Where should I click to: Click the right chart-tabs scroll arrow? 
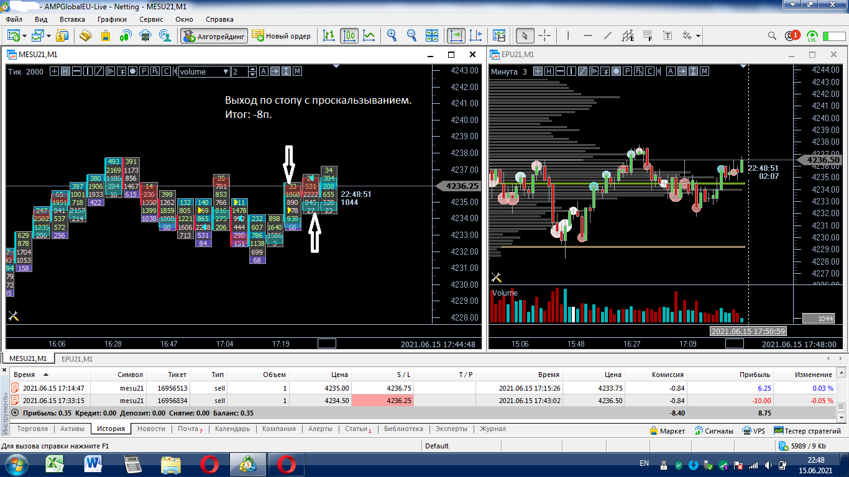840,359
